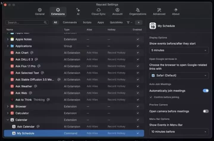This screenshot has height=141, width=214.
Task: Disable the Apple Notes extension checkbox
Action: pos(138,39)
